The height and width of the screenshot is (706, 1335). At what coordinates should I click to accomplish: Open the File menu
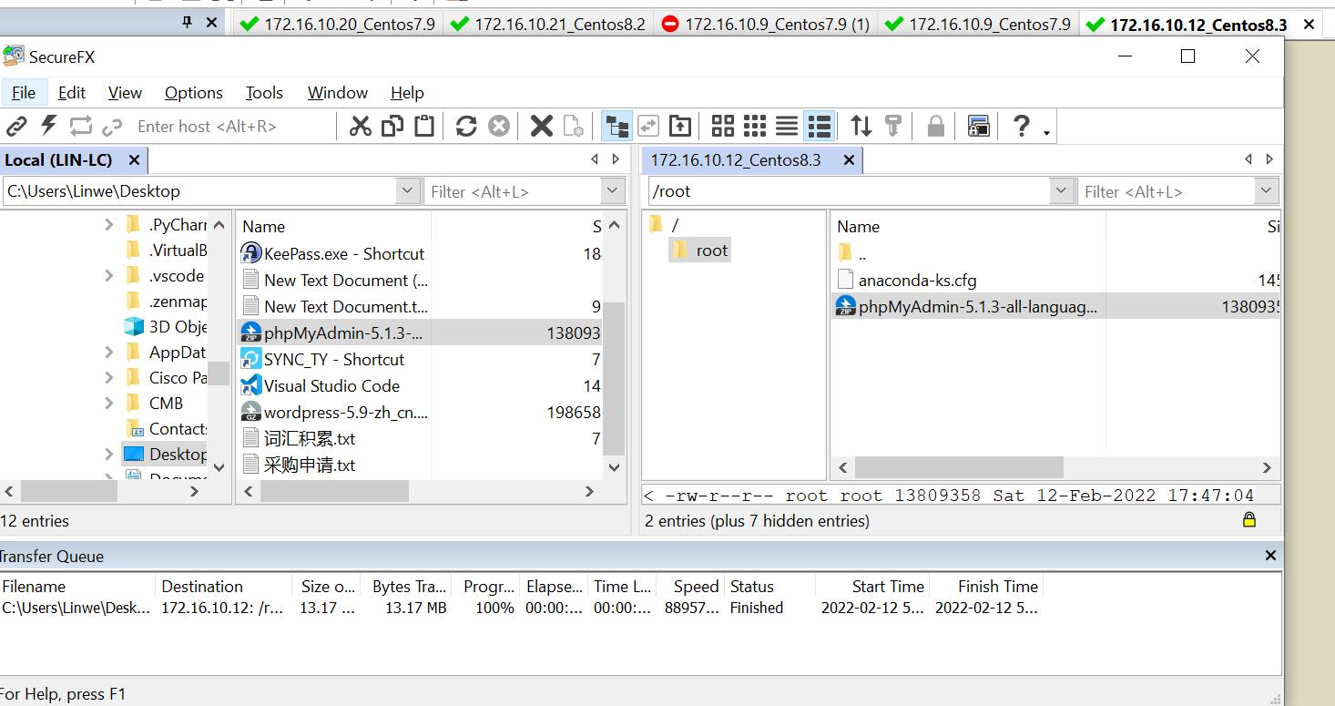[x=24, y=92]
